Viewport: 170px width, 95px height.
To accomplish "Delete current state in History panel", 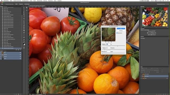I will tap(20, 50).
